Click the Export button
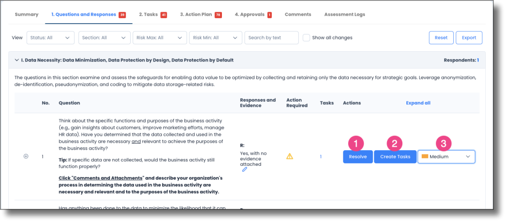The image size is (505, 221). click(x=469, y=37)
